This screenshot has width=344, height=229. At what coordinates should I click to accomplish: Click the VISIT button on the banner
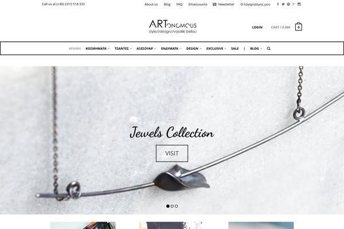pyautogui.click(x=172, y=153)
